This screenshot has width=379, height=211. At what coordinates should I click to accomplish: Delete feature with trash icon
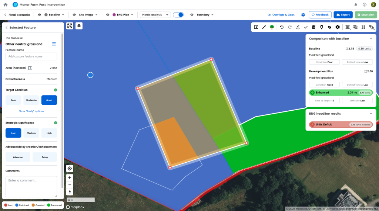pyautogui.click(x=314, y=27)
